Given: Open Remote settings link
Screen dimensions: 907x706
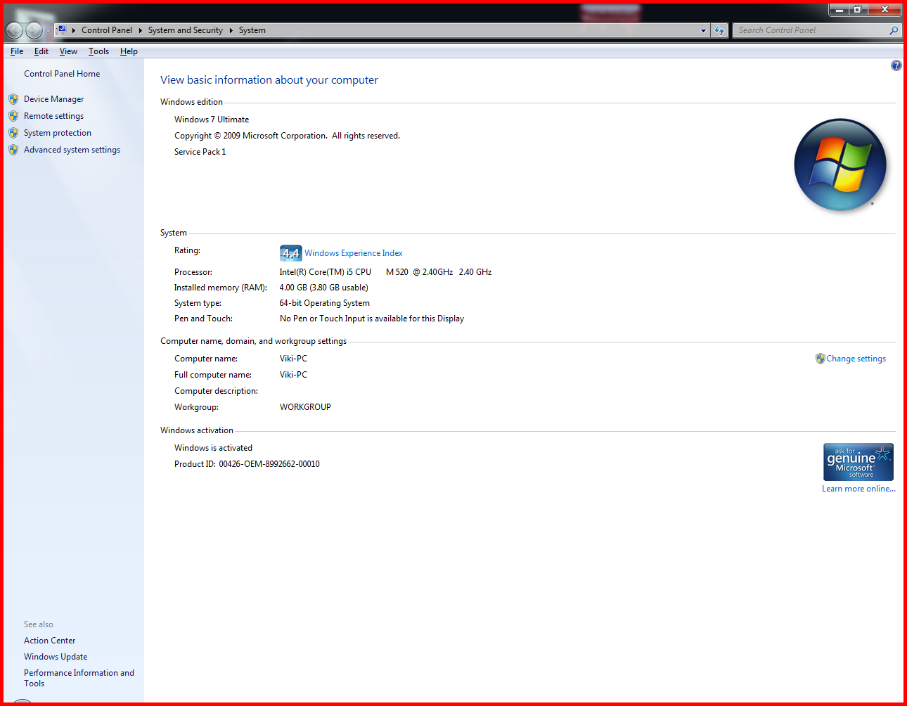Looking at the screenshot, I should [x=53, y=116].
